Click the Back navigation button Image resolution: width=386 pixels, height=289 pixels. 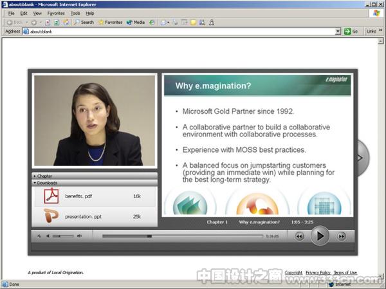click(15, 23)
